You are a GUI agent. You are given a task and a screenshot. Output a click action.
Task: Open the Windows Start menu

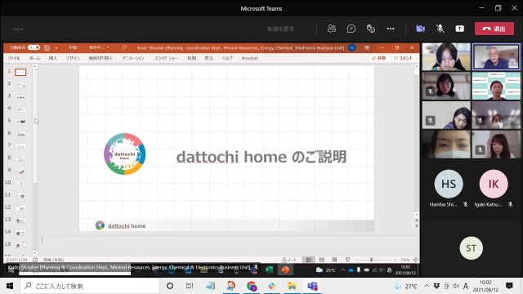click(10, 286)
